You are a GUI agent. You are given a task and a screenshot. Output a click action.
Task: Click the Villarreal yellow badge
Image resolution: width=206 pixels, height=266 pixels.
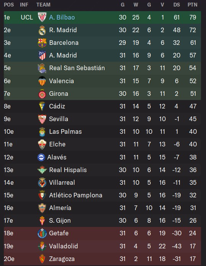pos(42,182)
